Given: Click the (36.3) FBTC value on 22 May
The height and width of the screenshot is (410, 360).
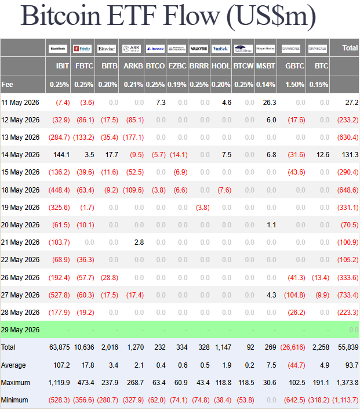Looking at the screenshot, I should [x=85, y=260].
